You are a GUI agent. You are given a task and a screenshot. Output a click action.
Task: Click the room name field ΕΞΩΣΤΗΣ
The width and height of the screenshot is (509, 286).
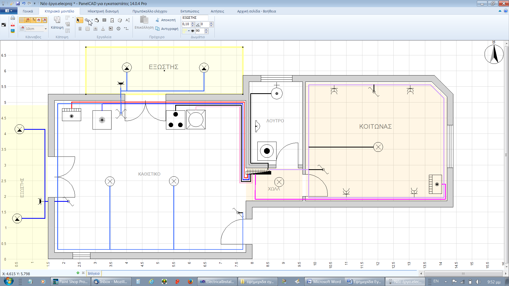195,18
